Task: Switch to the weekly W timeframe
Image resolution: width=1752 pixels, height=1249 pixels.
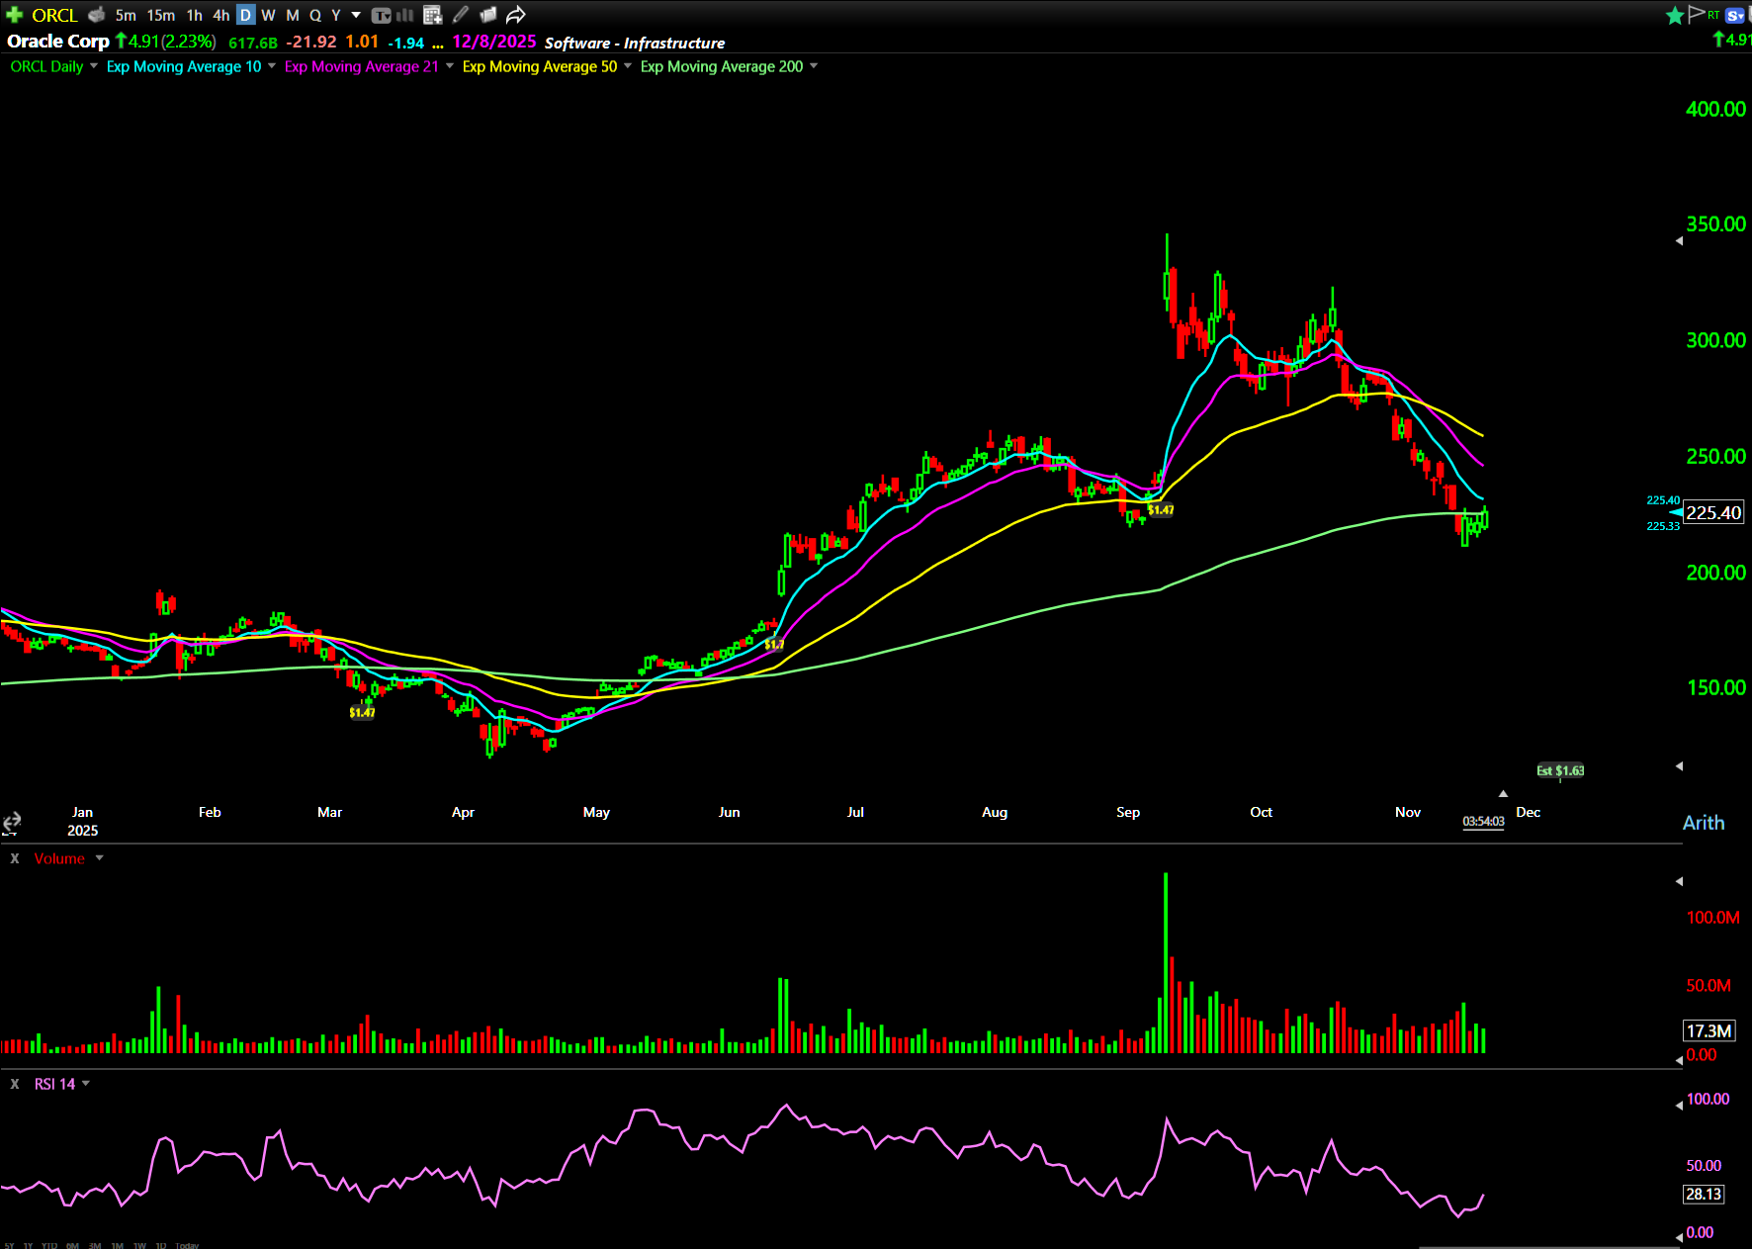Action: tap(268, 15)
